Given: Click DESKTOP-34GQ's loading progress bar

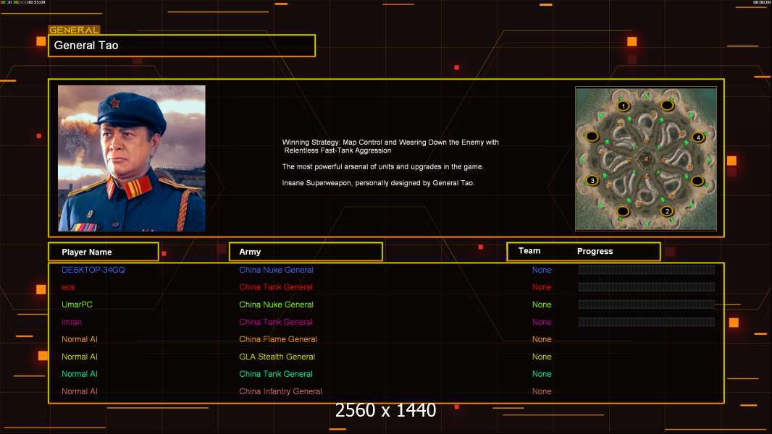Looking at the screenshot, I should 647,269.
